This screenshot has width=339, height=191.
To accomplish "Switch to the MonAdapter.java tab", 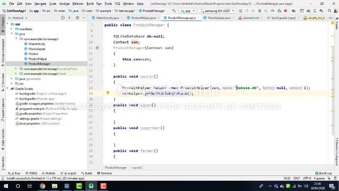I will [219, 18].
